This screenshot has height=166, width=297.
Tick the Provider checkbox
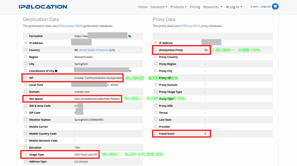(156, 126)
